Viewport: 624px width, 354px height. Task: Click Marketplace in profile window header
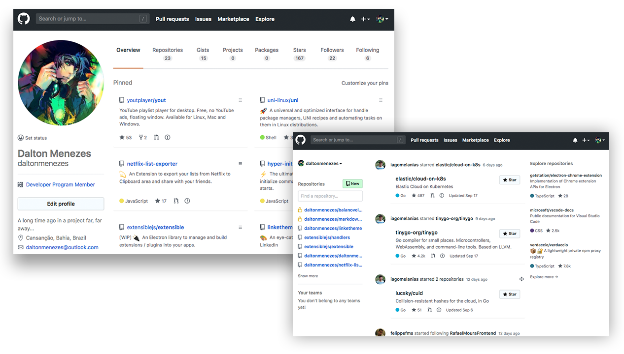(x=233, y=19)
